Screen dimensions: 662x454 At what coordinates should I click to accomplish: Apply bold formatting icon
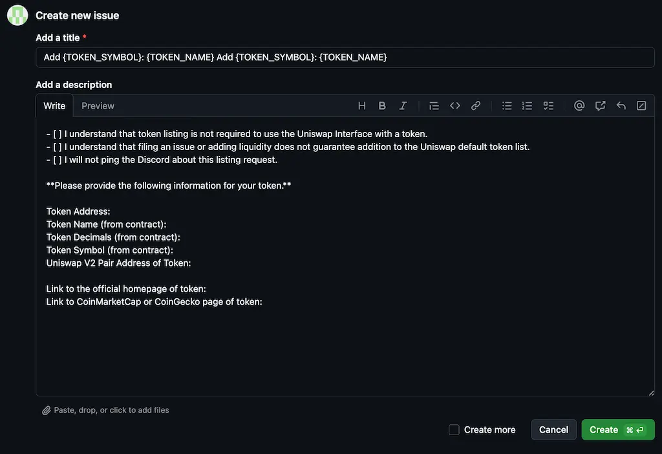pyautogui.click(x=382, y=105)
